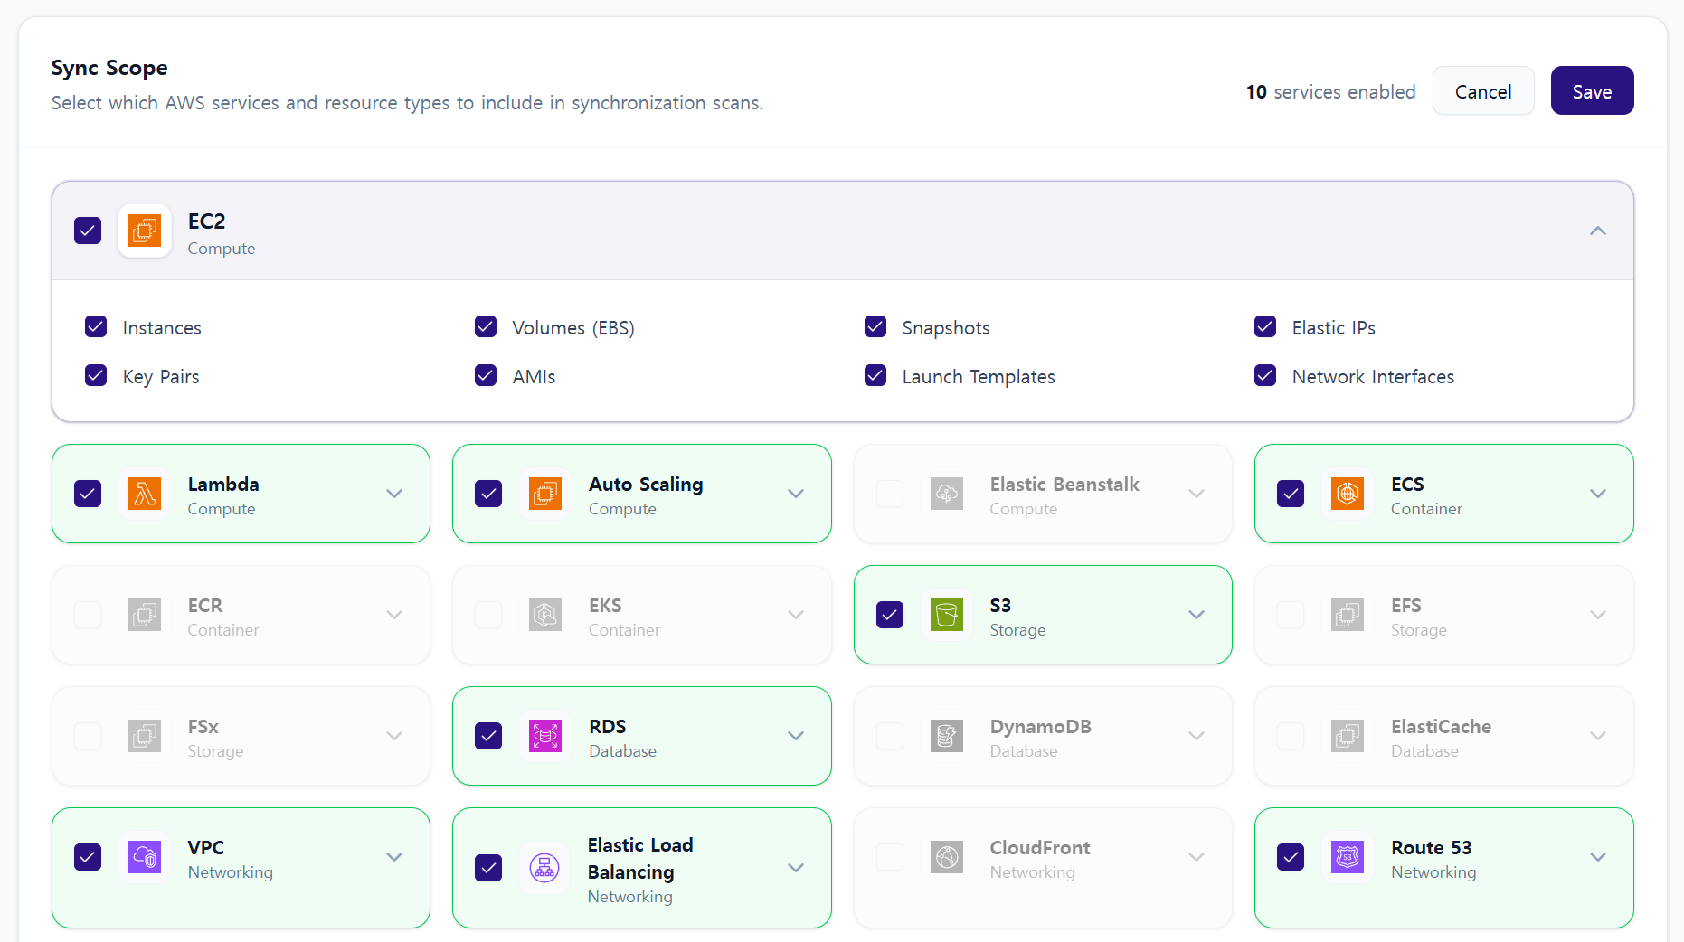Disable the Route 53 checkbox

[1291, 857]
